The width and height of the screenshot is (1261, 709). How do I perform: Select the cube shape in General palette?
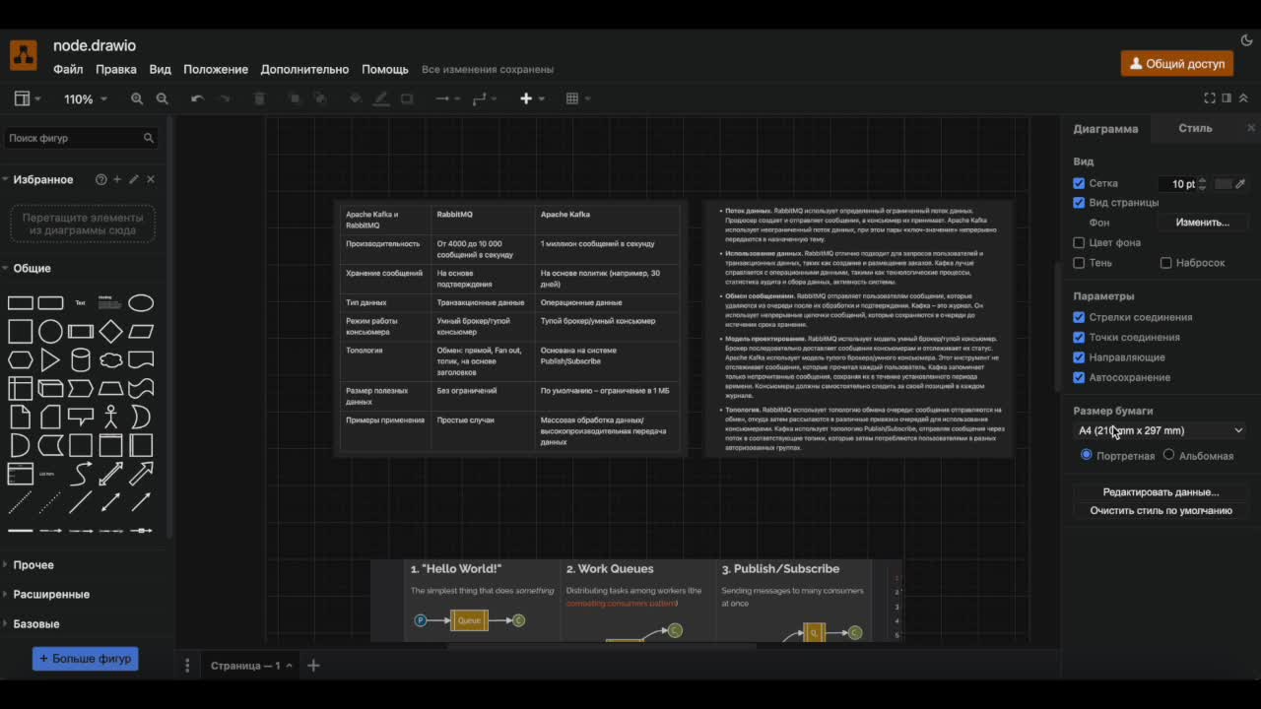click(x=50, y=388)
